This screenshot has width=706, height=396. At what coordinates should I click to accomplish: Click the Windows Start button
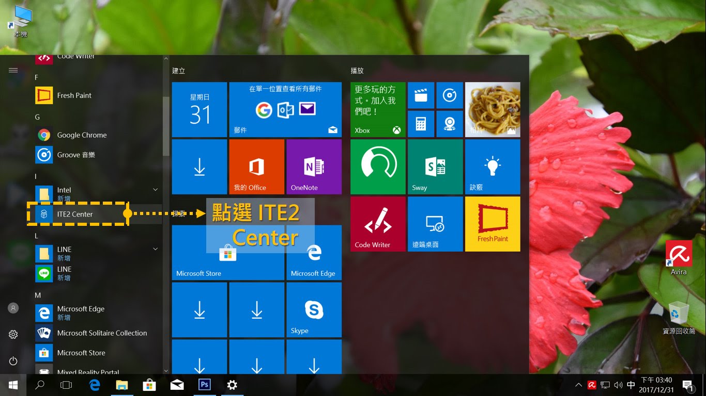(x=13, y=385)
